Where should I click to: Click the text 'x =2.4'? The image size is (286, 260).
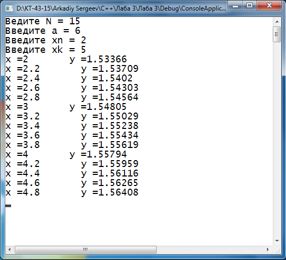[23, 78]
